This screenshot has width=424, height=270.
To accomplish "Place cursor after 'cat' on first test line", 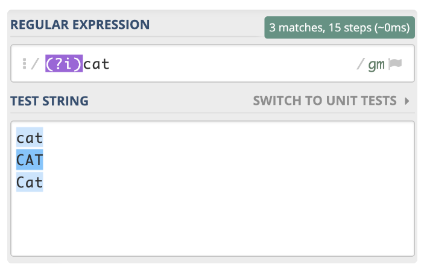I will click(x=44, y=138).
